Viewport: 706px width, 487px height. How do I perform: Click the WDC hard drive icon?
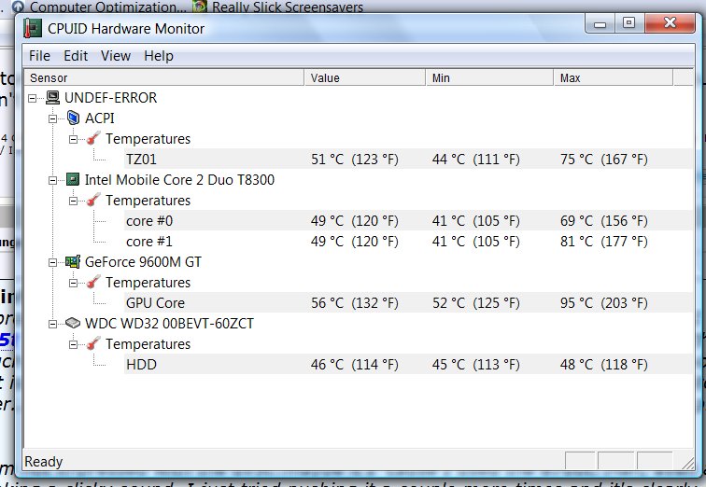pos(73,323)
